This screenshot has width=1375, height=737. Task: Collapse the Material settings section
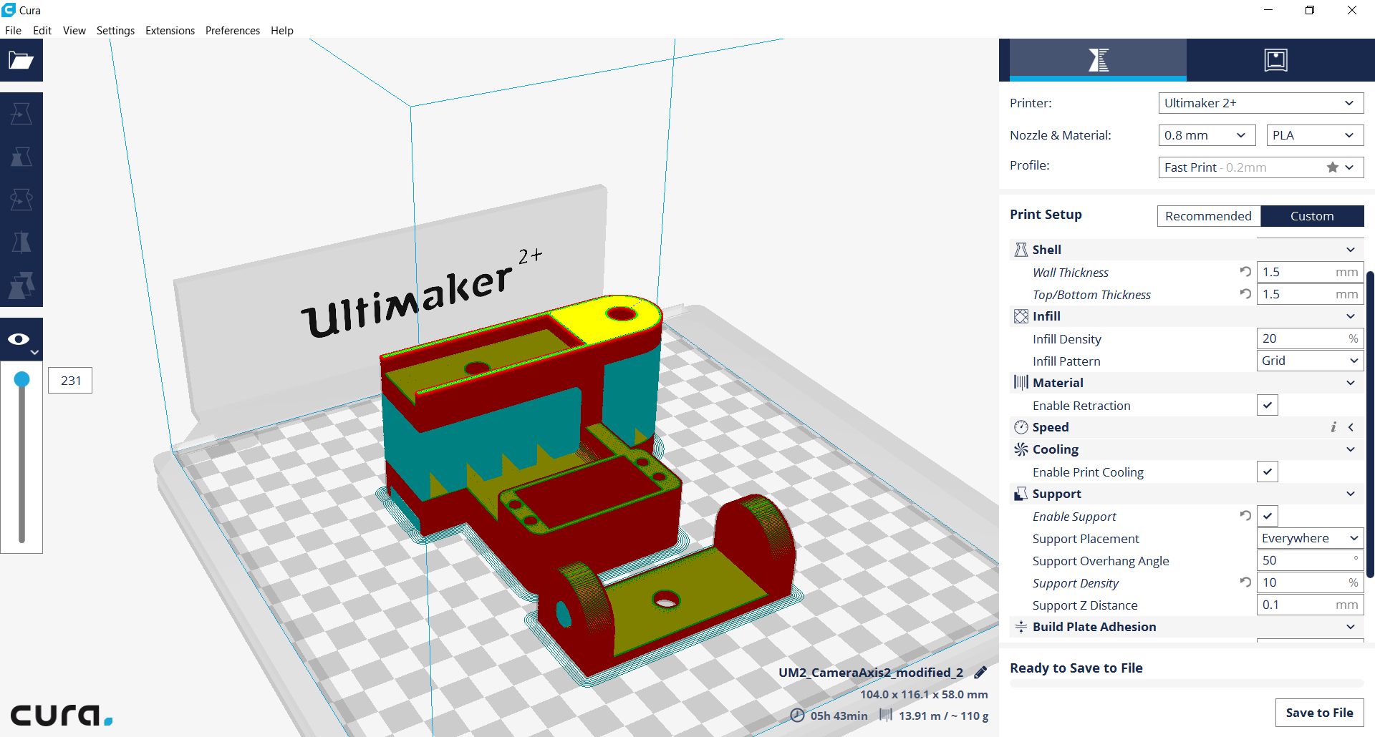[1351, 383]
